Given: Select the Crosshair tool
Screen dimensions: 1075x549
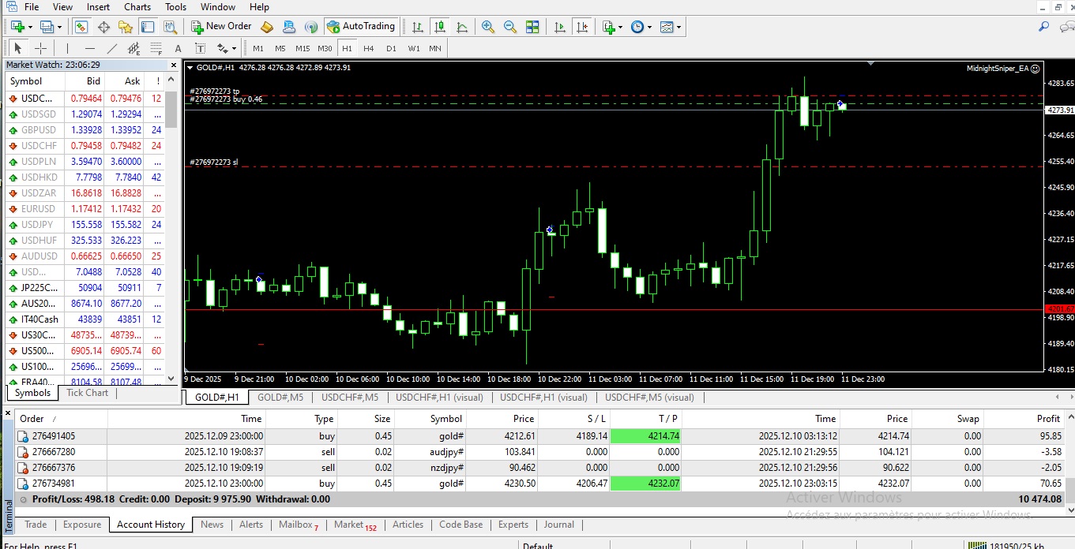Looking at the screenshot, I should tap(40, 48).
